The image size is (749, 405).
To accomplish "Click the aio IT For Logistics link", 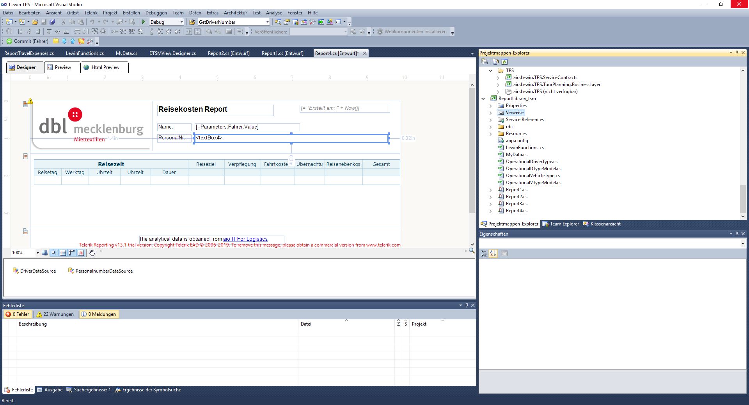I will click(245, 239).
